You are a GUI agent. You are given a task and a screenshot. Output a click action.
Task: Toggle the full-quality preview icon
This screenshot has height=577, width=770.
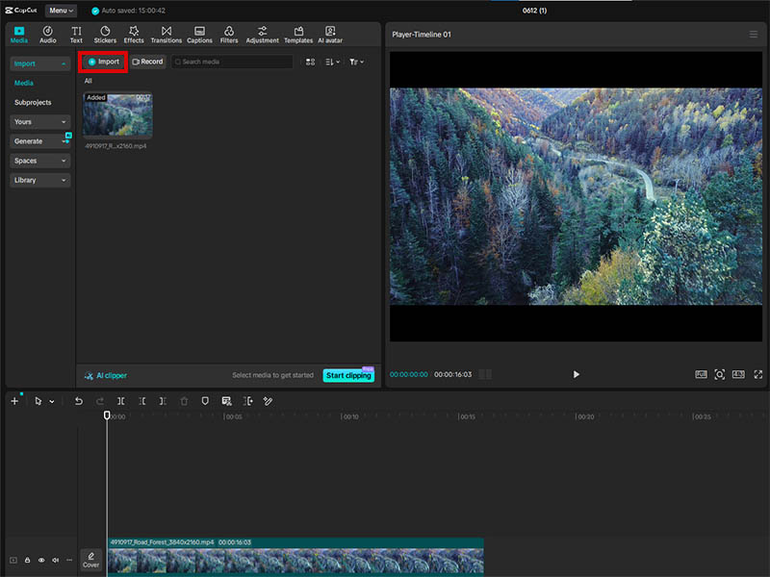701,374
